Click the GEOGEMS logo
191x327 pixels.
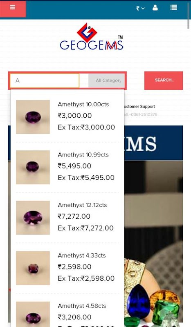[92, 37]
